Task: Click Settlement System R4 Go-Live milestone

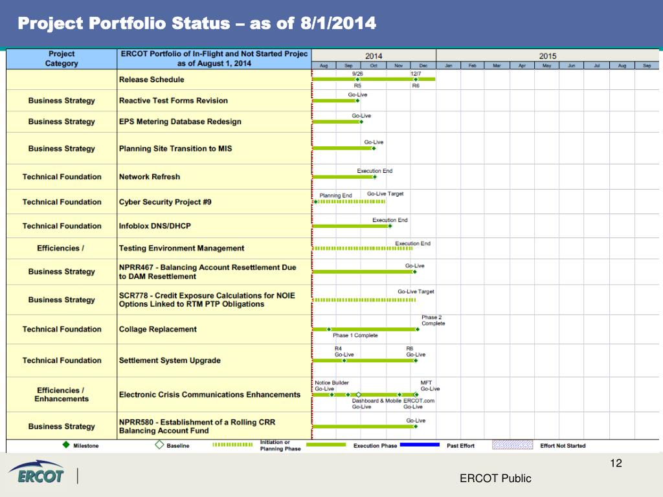Action: click(x=344, y=360)
